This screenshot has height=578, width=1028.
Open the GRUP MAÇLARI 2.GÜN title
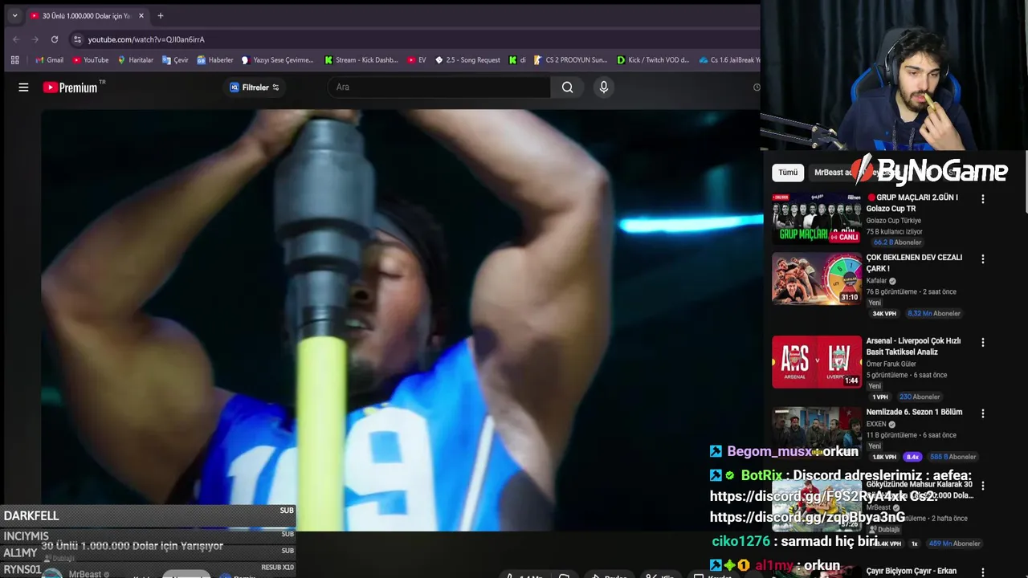912,202
